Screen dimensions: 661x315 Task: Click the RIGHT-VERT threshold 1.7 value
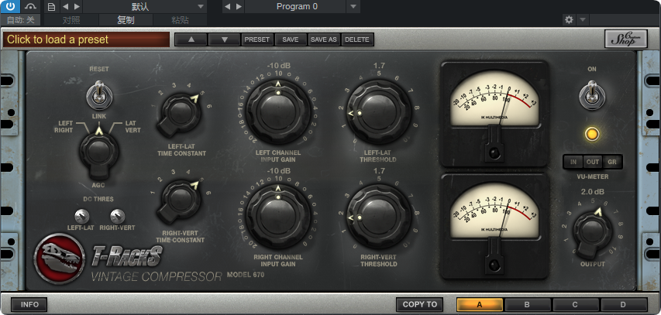coord(379,171)
